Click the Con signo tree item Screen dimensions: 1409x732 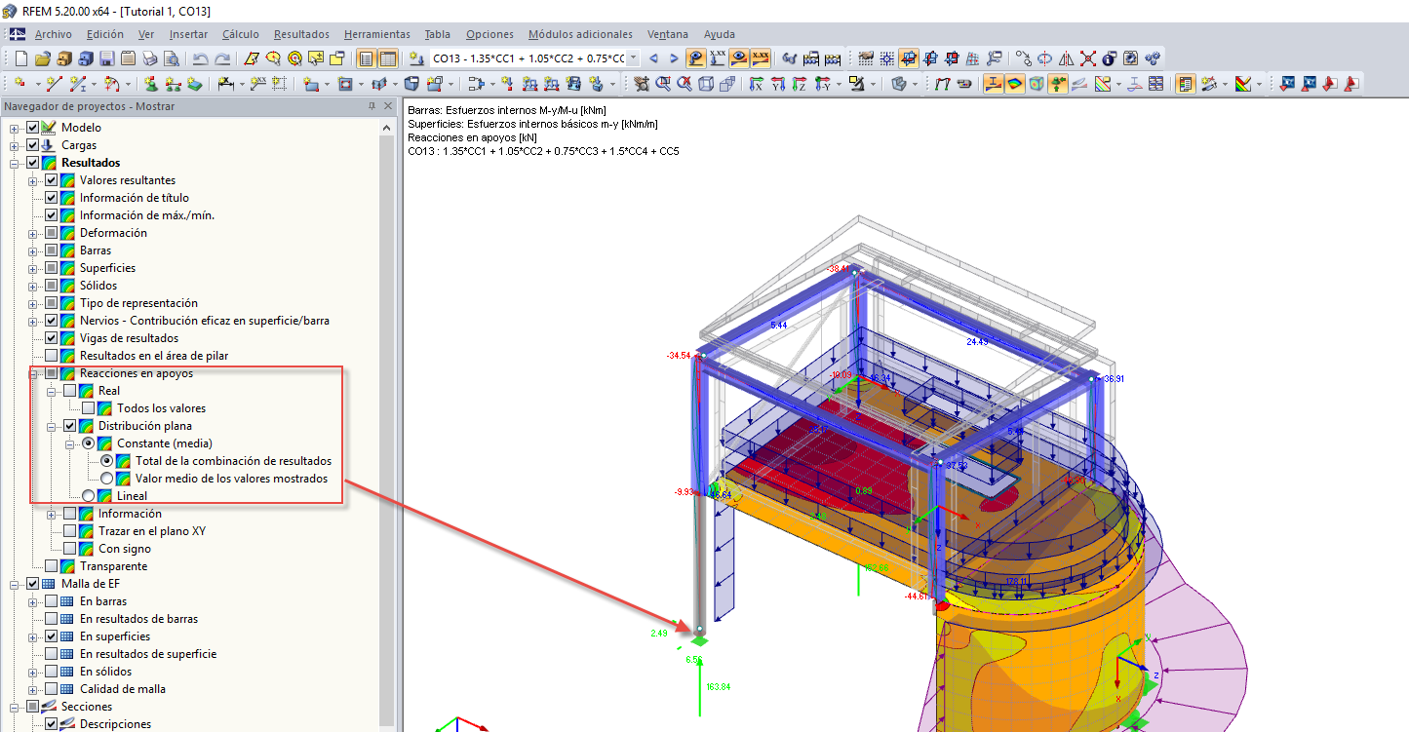click(125, 549)
